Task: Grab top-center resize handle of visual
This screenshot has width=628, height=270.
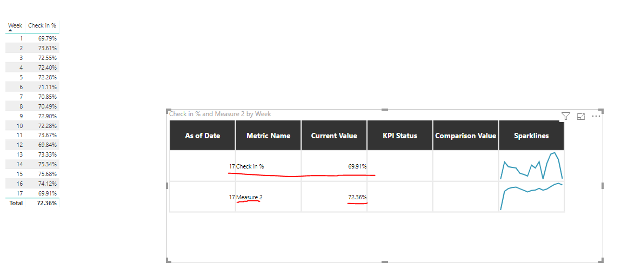Action: pyautogui.click(x=385, y=109)
